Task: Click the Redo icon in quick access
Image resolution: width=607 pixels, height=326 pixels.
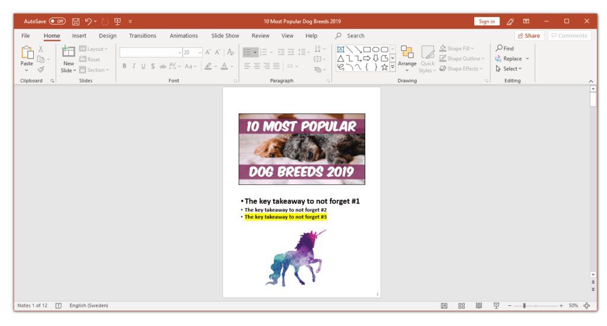Action: 105,22
